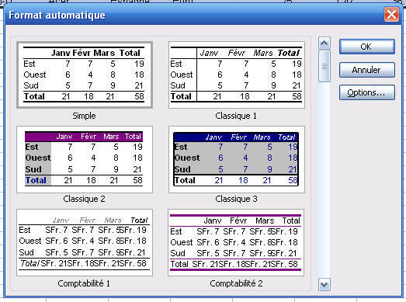Click the Comptabilité 2 label

click(x=236, y=283)
